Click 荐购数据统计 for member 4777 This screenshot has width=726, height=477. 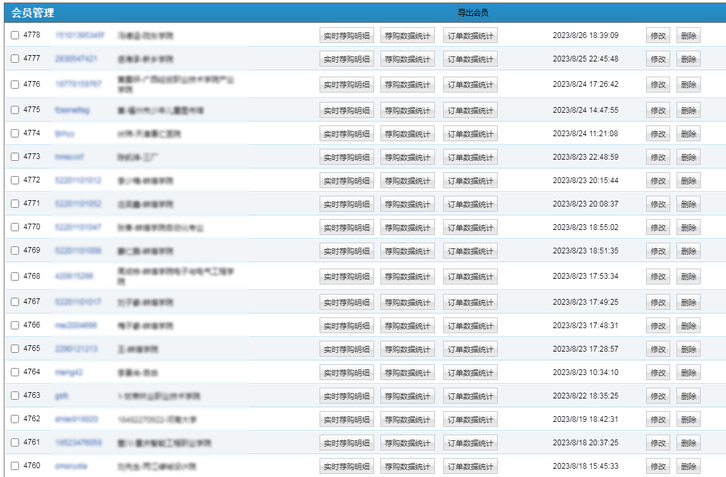[407, 60]
